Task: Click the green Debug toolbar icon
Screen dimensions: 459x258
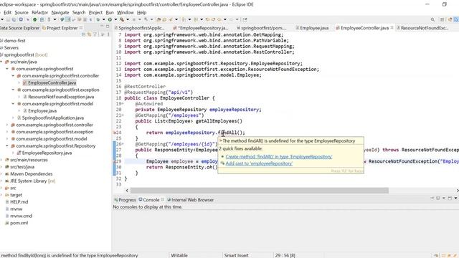Action: coord(98,19)
